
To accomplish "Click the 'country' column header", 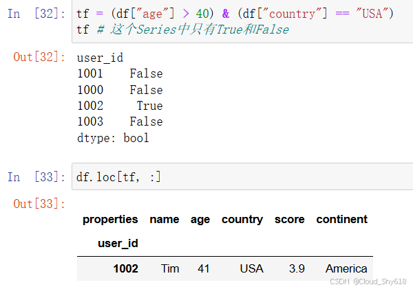I will [242, 220].
